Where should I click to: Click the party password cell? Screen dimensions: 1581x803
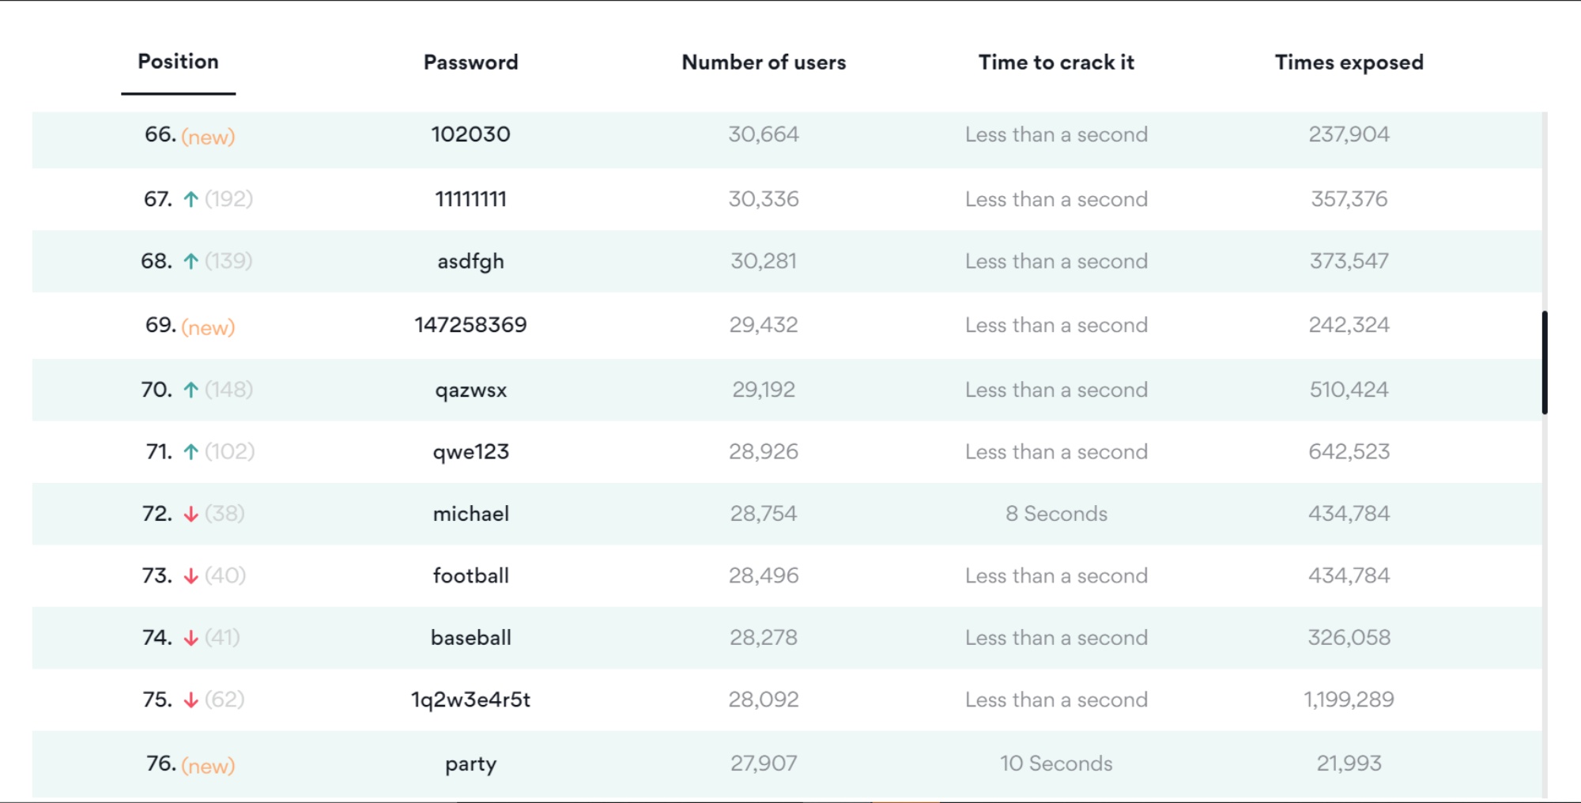[470, 764]
